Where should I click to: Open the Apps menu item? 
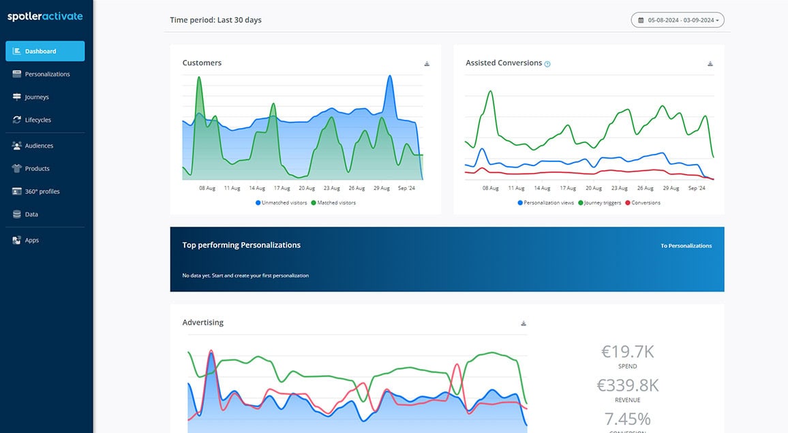pos(32,240)
